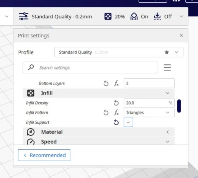Click the Material spool icon
The width and height of the screenshot is (198, 178).
click(31, 132)
